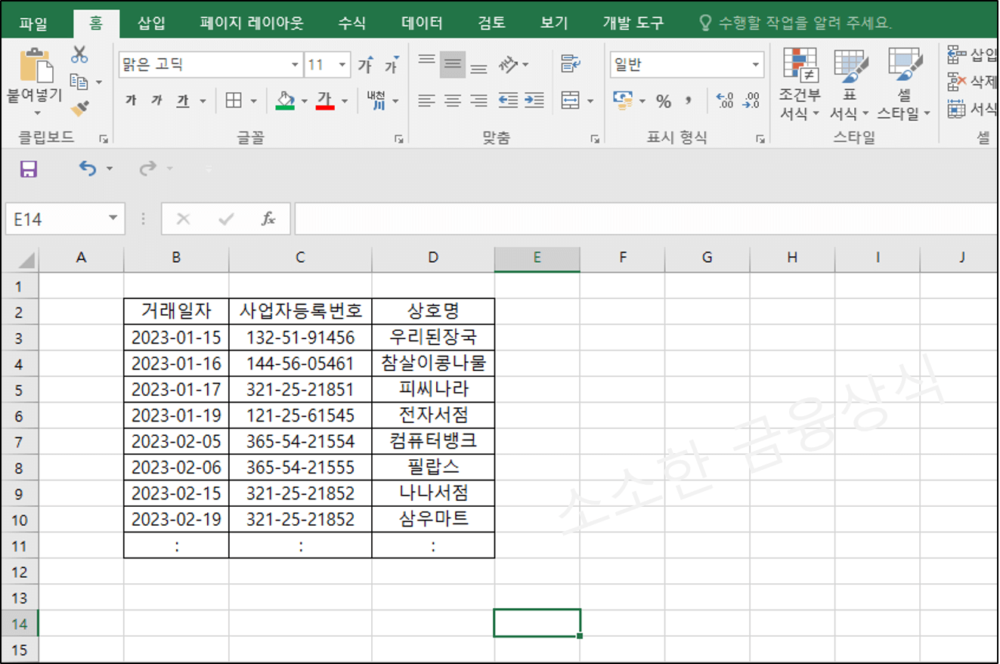This screenshot has height=664, width=1000.
Task: Open the 개발 도구 ribbon tab
Action: (634, 23)
